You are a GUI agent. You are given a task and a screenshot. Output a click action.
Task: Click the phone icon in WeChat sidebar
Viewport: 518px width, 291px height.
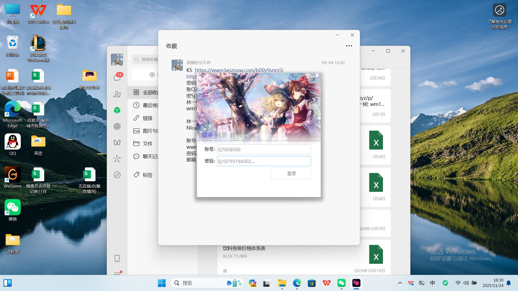pyautogui.click(x=117, y=258)
